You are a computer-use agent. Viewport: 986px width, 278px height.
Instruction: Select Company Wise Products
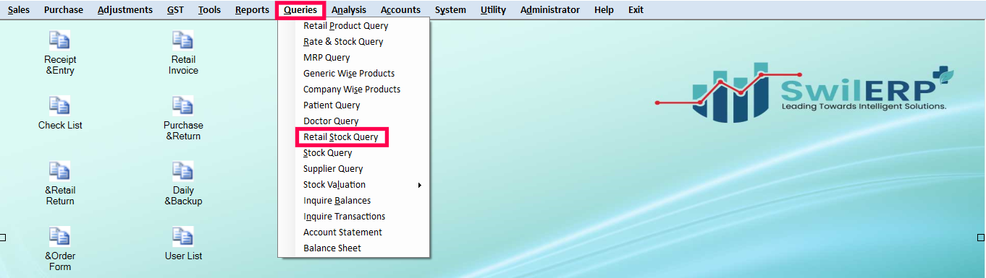pyautogui.click(x=354, y=90)
